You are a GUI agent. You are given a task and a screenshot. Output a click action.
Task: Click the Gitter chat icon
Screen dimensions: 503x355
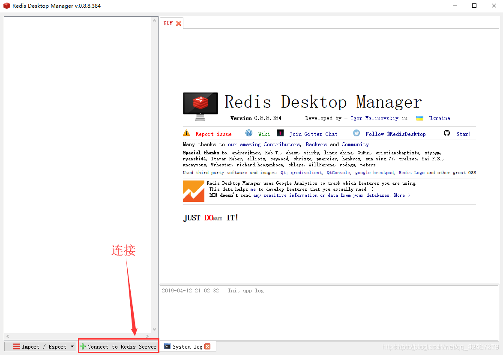tap(280, 133)
